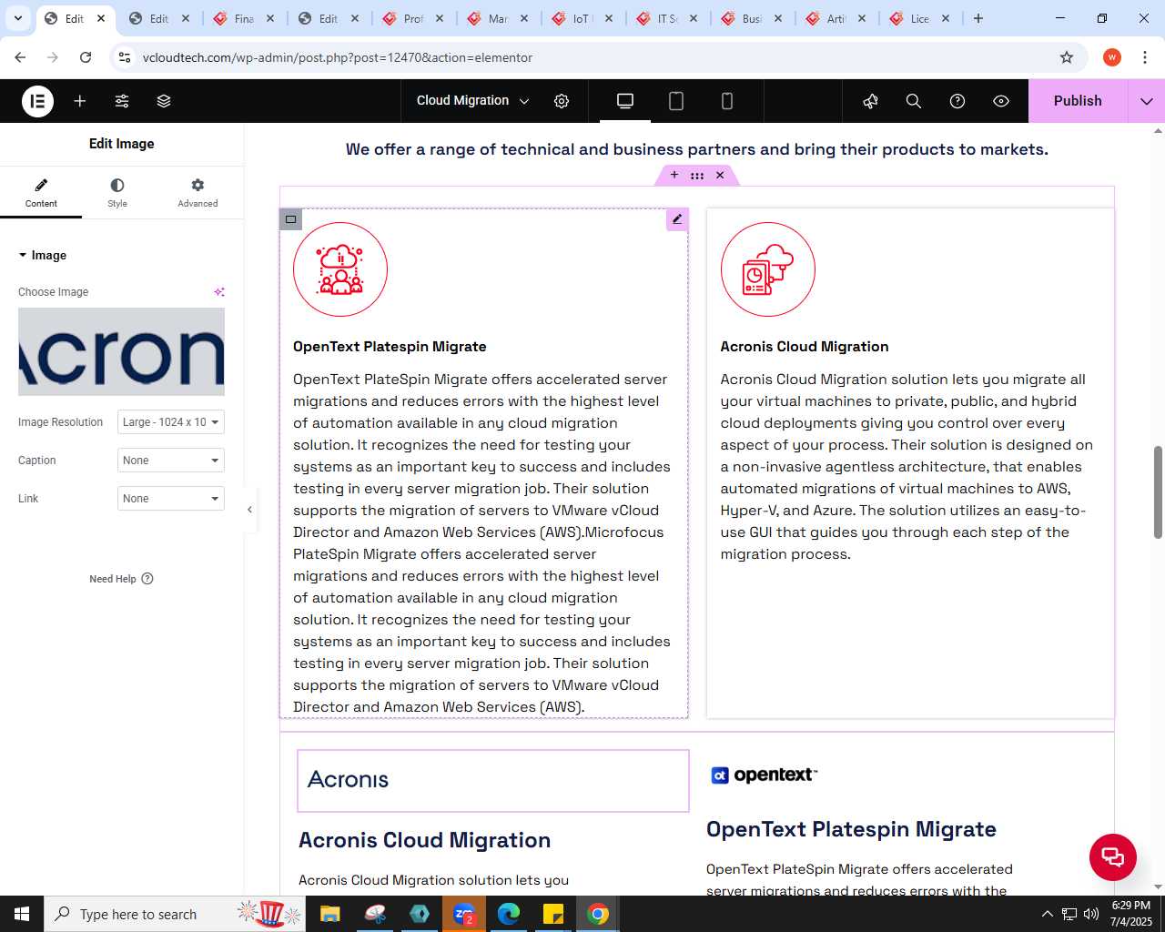The width and height of the screenshot is (1165, 932).
Task: Click the column container handle icon
Action: pos(291,219)
